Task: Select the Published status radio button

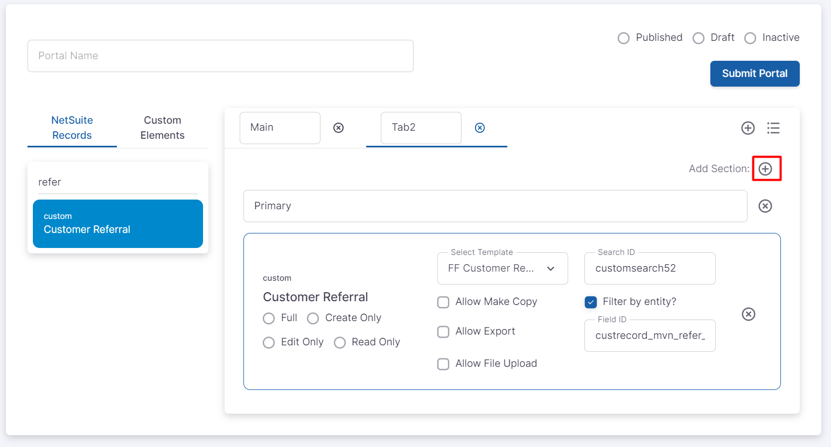Action: (624, 38)
